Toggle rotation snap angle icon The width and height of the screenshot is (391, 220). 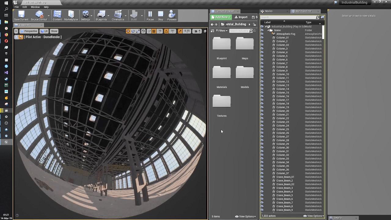(166, 31)
